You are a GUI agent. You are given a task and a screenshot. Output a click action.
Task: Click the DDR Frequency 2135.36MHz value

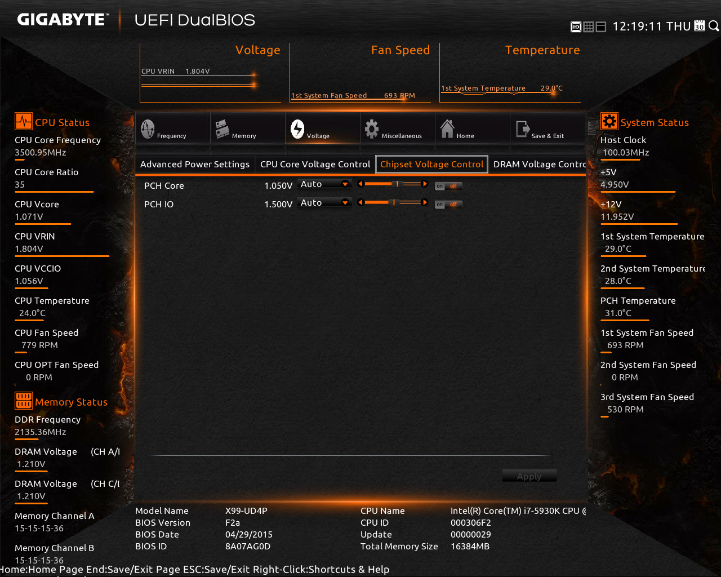41,432
